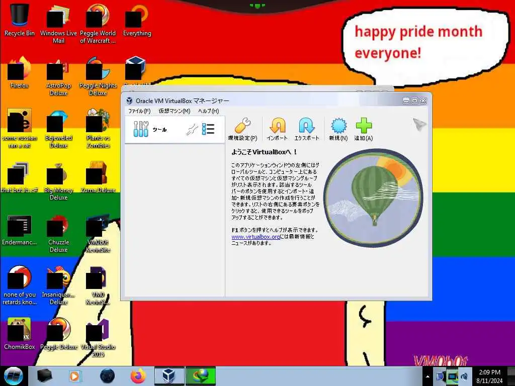The height and width of the screenshot is (386, 515).
Task: Minimize the Oracle VM VirtualBox window
Action: coord(406,101)
